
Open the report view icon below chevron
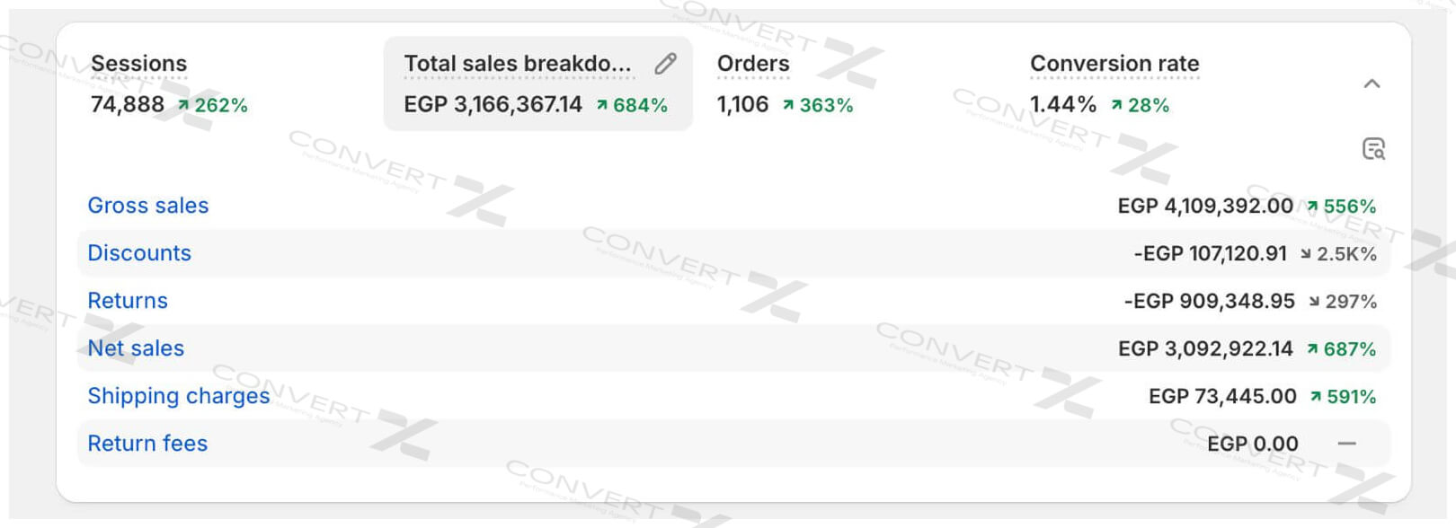[x=1373, y=149]
